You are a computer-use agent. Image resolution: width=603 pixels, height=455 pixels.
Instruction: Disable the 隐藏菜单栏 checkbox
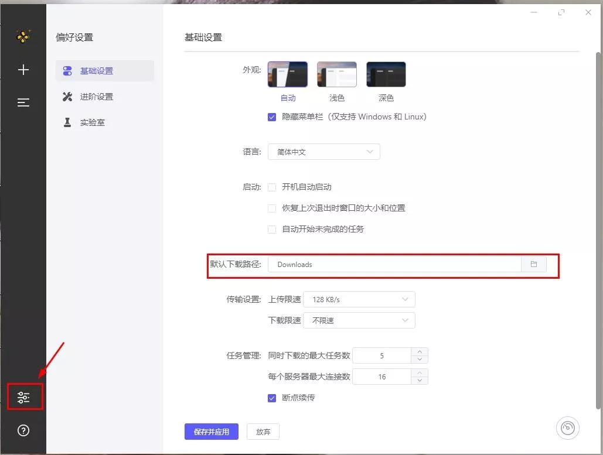tap(271, 117)
